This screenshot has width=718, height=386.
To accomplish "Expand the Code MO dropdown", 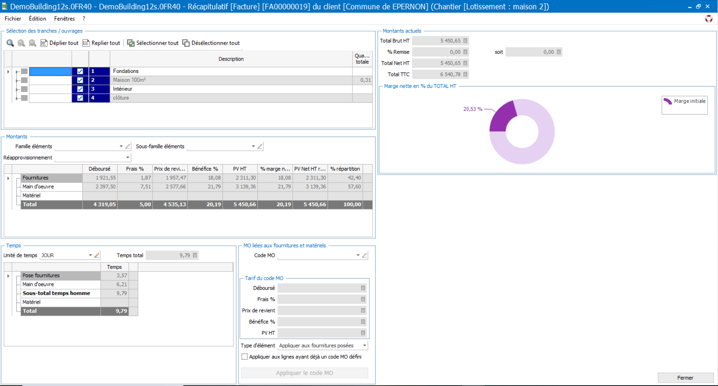I will (358, 255).
